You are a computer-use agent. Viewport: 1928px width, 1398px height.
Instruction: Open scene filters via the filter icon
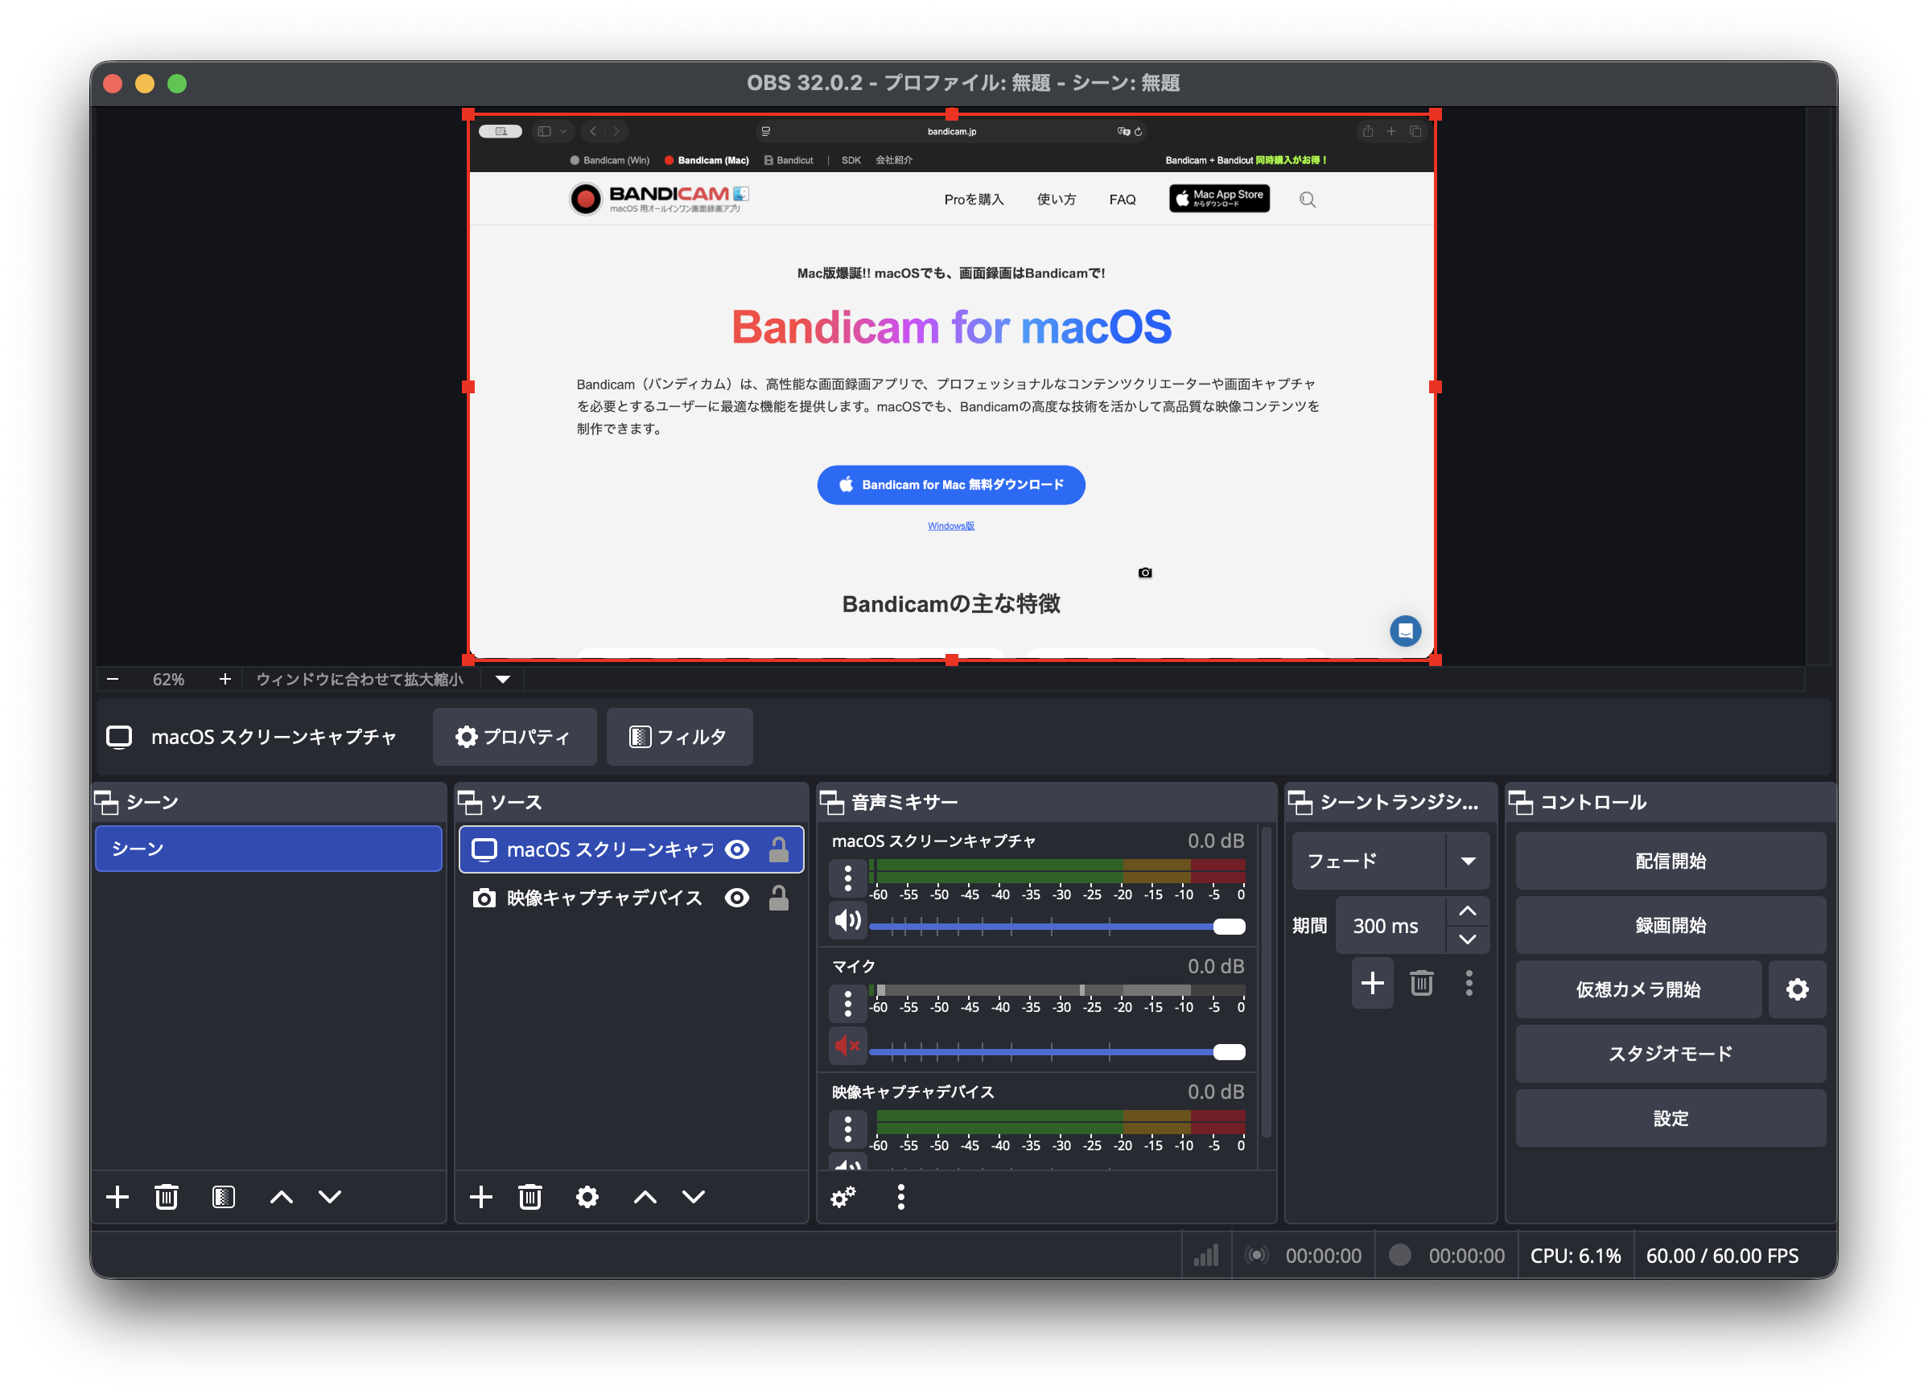[x=224, y=1198]
